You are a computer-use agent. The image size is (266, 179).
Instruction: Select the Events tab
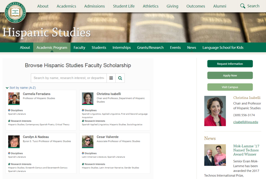tap(175, 48)
